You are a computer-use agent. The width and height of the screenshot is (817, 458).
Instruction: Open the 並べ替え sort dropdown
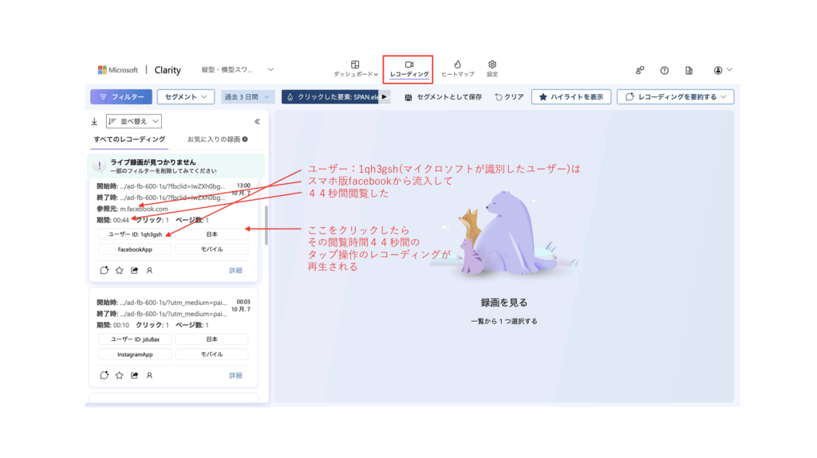click(x=134, y=122)
